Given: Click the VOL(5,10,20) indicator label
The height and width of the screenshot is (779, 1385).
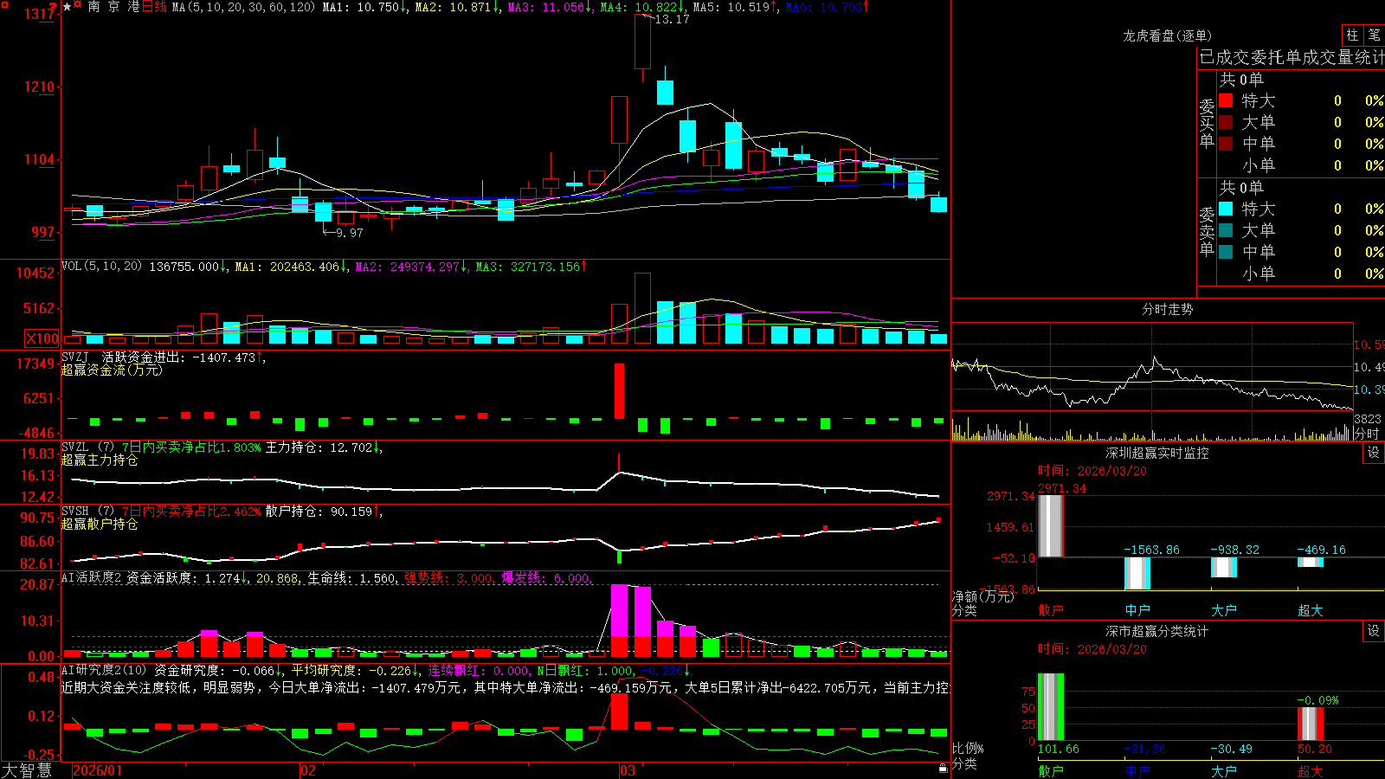Looking at the screenshot, I should click(102, 267).
